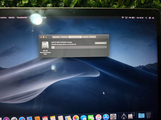Click the storage usage bar
The width and height of the screenshot is (161, 120).
(x=79, y=47)
